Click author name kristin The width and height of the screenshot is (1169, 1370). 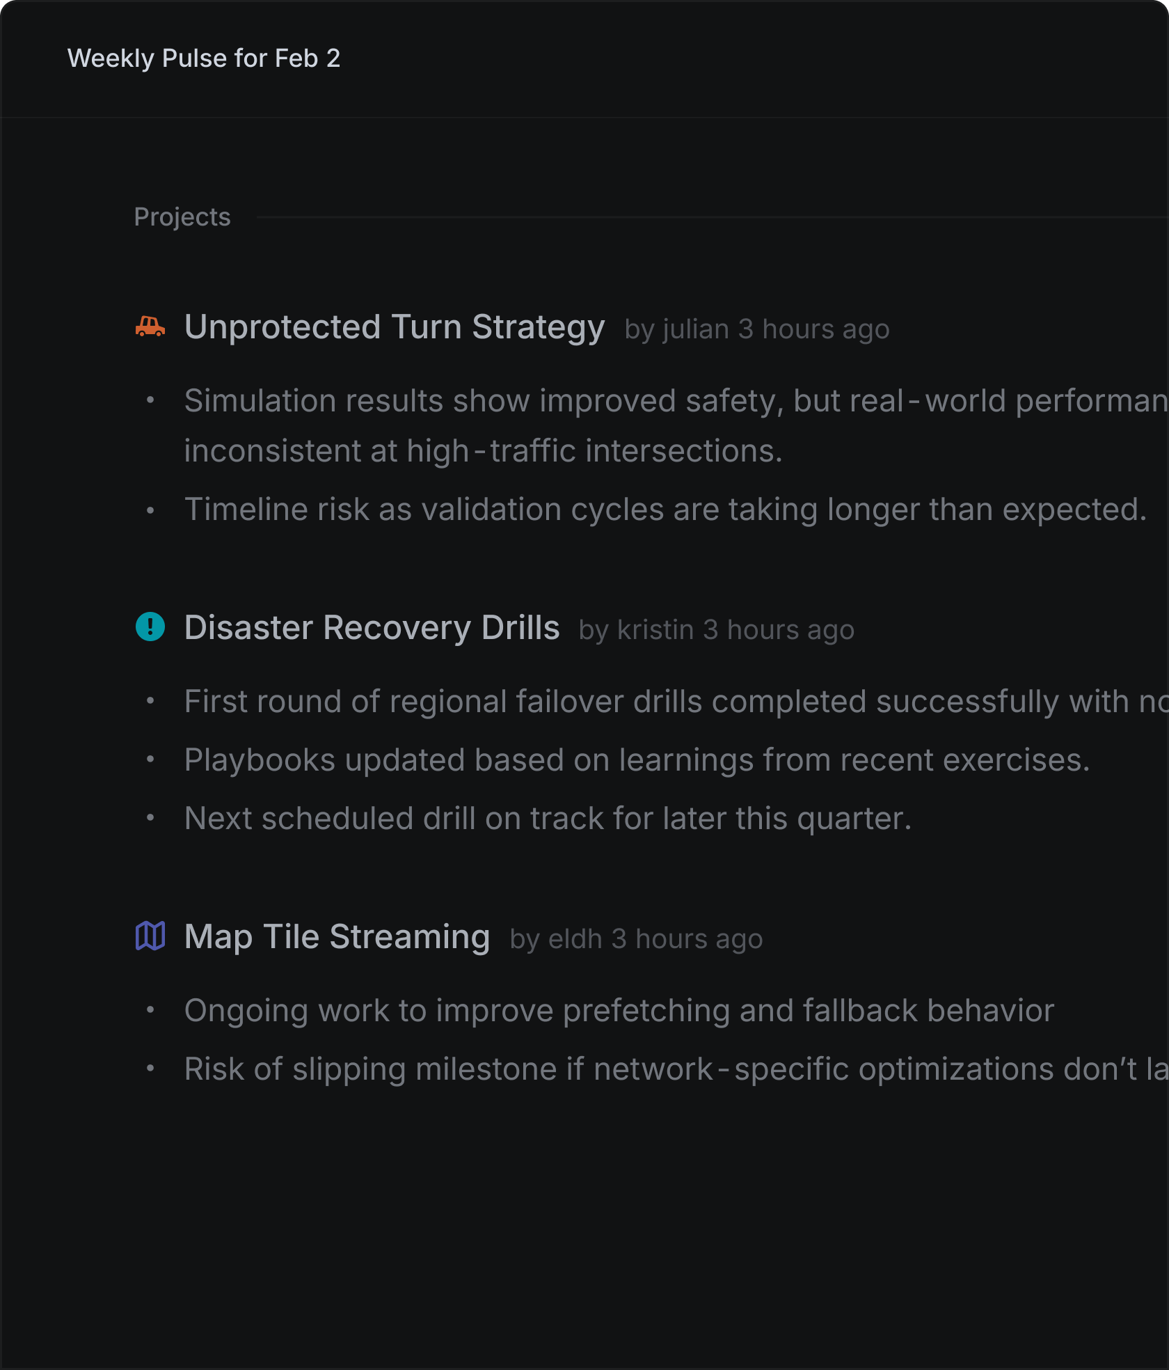(x=655, y=630)
